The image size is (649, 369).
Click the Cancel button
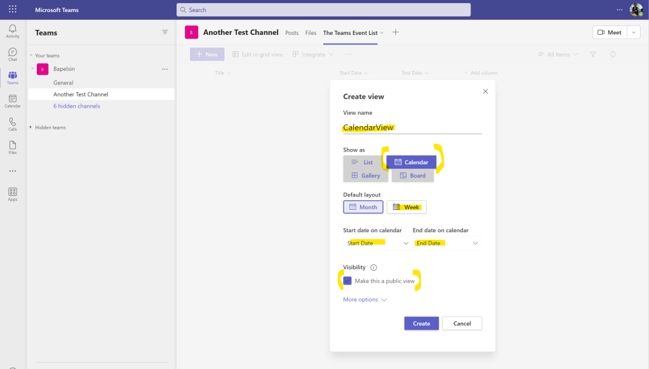(462, 323)
